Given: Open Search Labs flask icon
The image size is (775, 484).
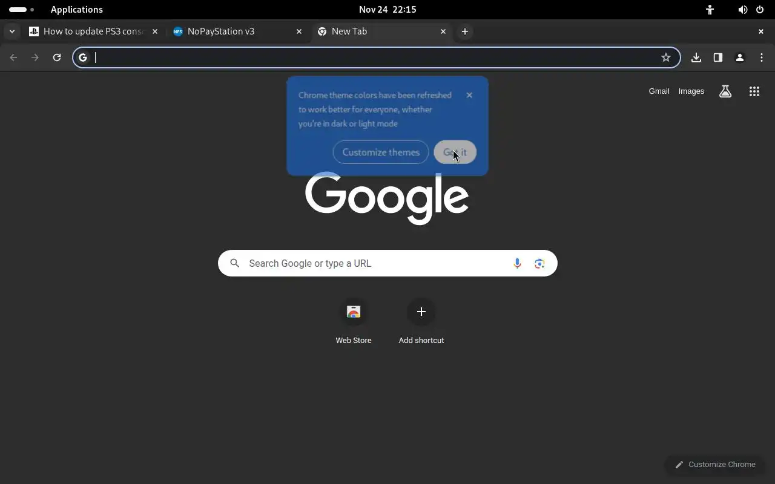Looking at the screenshot, I should coord(725,91).
